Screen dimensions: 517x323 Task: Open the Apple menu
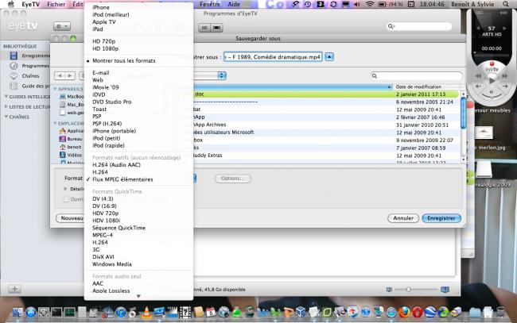click(x=11, y=4)
